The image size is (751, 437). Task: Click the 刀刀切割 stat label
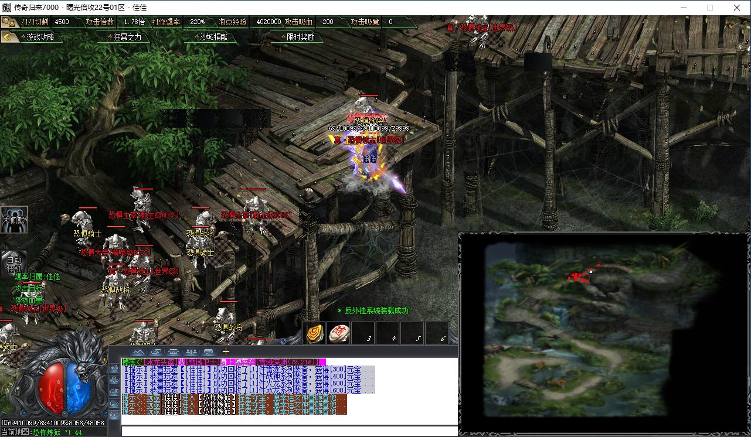[x=35, y=22]
